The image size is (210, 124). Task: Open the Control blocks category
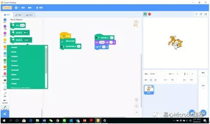point(5,47)
